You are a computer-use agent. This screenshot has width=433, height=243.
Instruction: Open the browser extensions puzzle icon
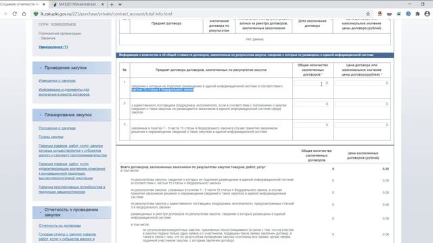click(417, 13)
